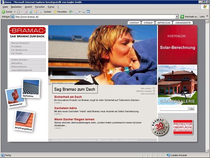Click the Windows flag logo in the toolbar
210x158 pixels.
(x=205, y=7)
